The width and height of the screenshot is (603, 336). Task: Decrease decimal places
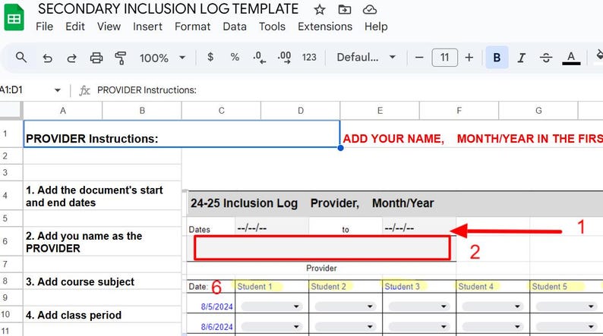coord(259,58)
